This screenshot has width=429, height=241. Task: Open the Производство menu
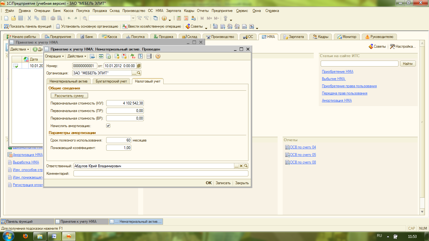tap(134, 11)
